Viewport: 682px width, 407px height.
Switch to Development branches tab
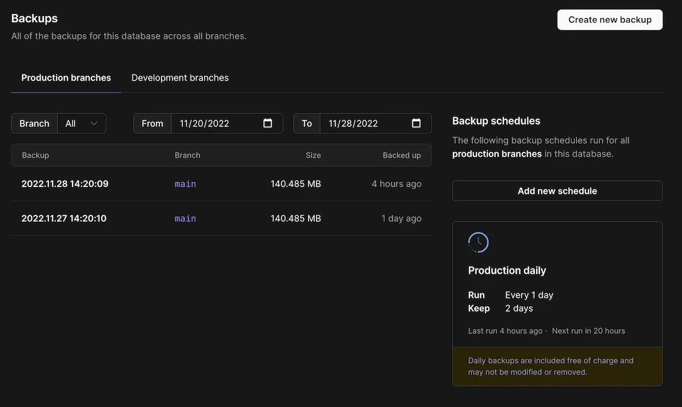(x=180, y=78)
